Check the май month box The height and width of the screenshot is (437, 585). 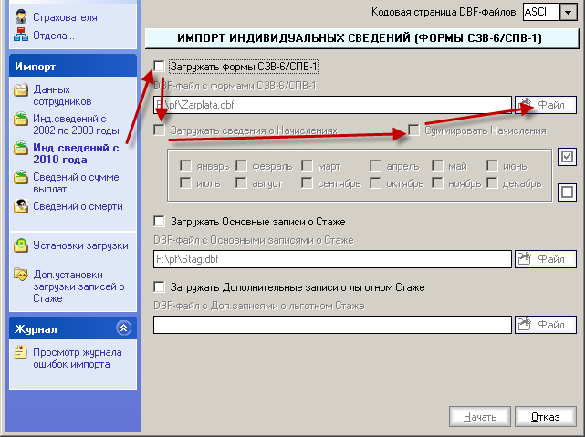point(437,165)
